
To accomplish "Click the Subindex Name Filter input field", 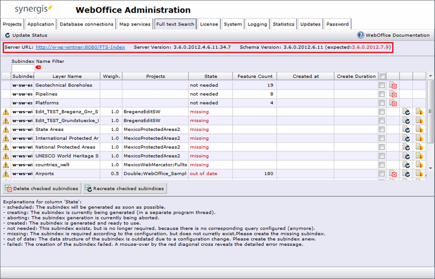I will coord(23,68).
